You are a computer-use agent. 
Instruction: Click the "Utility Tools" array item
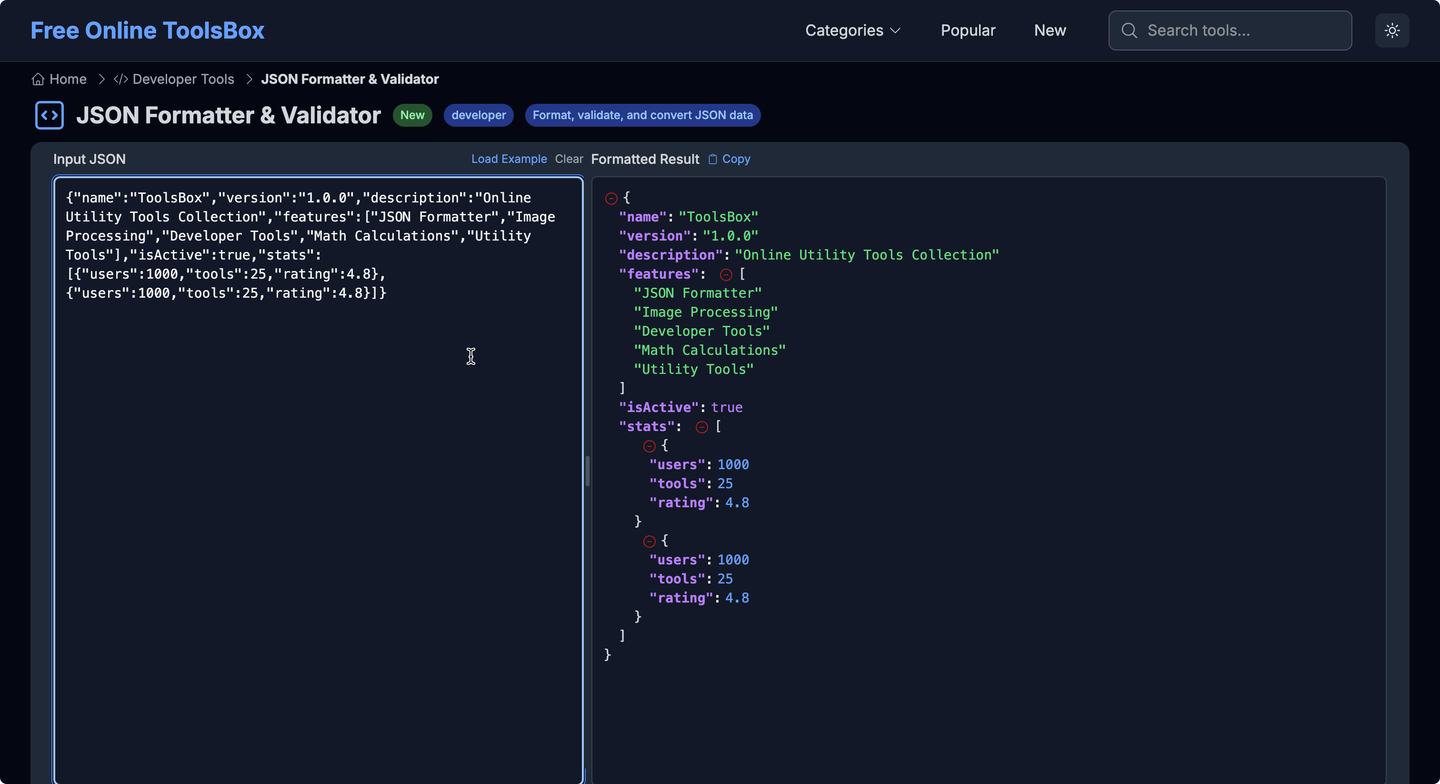[x=693, y=369]
